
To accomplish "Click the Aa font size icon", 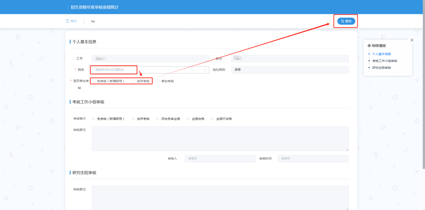I will pyautogui.click(x=93, y=21).
